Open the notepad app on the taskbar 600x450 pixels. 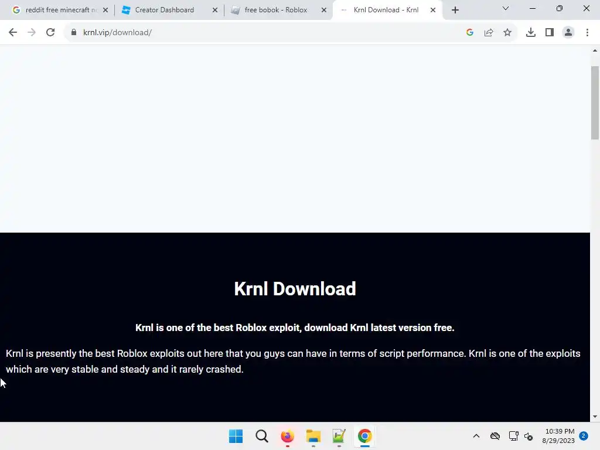click(x=339, y=436)
